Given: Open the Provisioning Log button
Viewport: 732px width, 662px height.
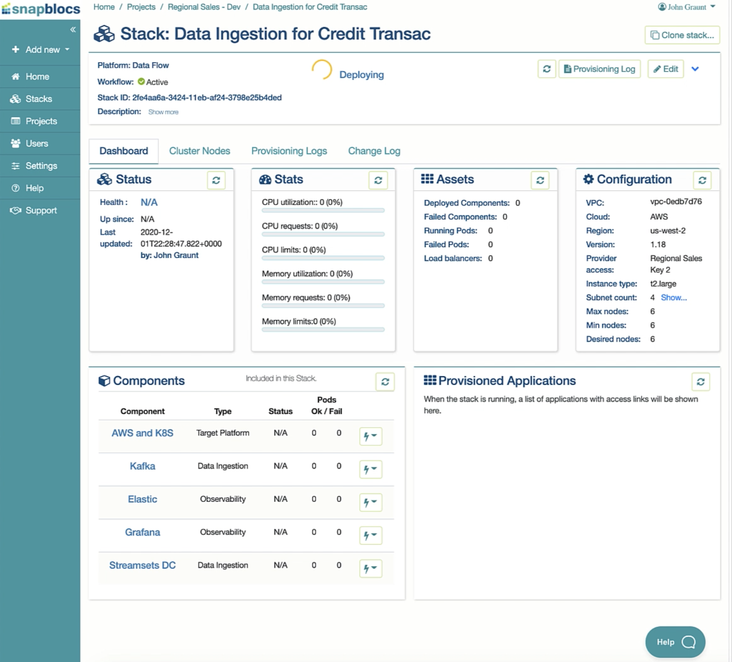Looking at the screenshot, I should (600, 69).
